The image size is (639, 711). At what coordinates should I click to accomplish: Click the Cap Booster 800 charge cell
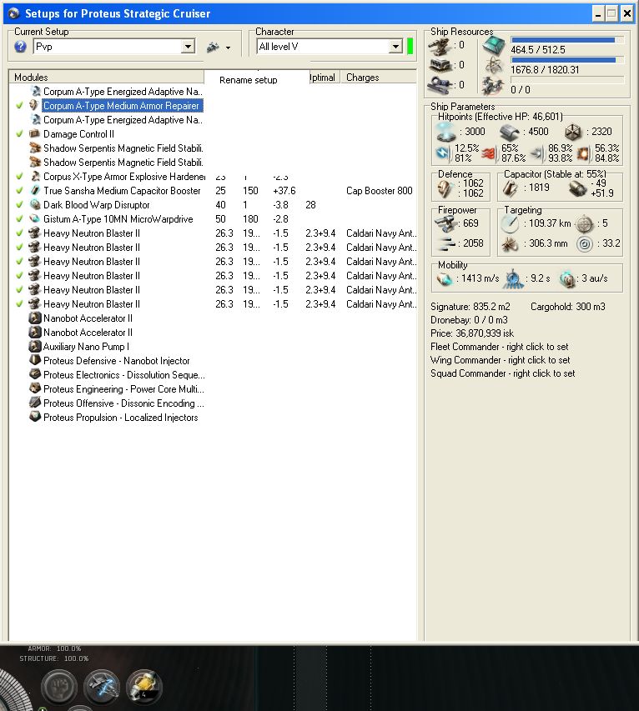[380, 190]
